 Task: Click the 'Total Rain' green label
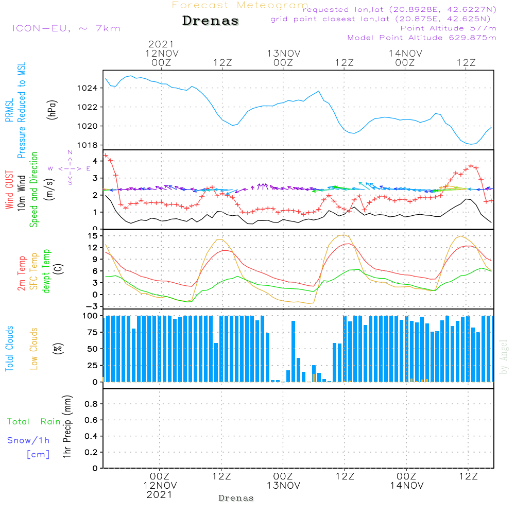[x=34, y=421]
